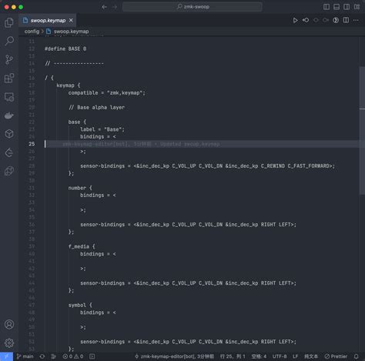Open the editor More Actions ellipsis

pos(356,20)
